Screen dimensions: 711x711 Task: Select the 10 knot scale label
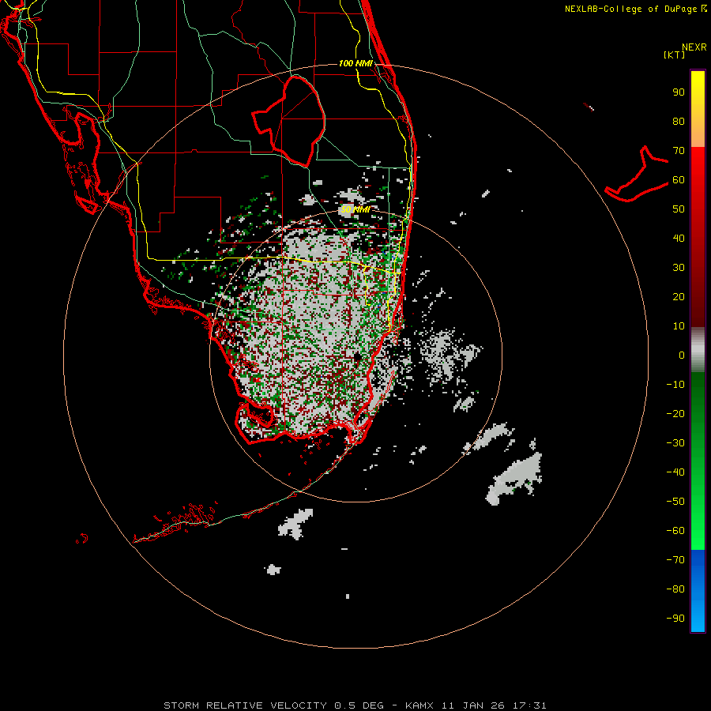[679, 326]
